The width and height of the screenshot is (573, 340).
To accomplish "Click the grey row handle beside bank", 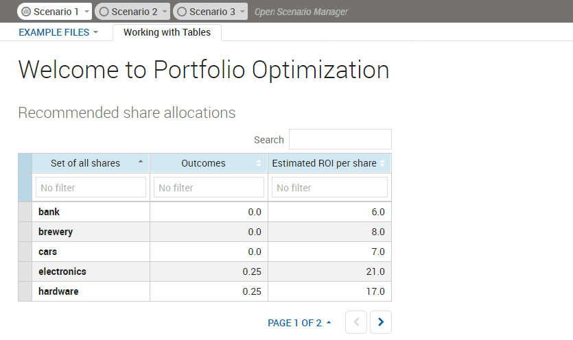I will coord(25,212).
